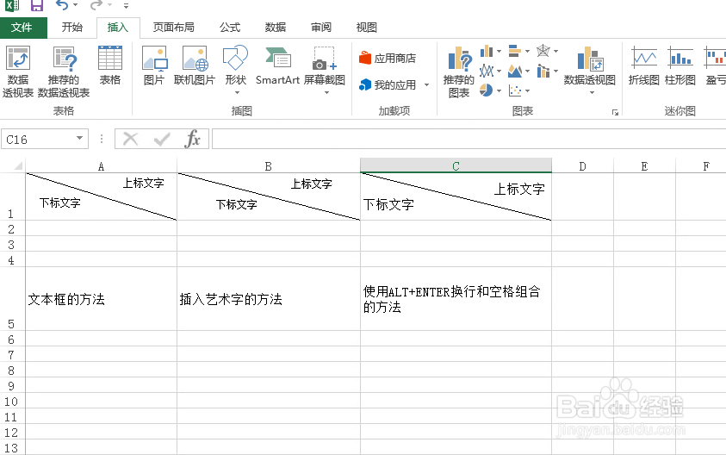
Task: Insert a 数据透视图 pivot chart
Action: (x=589, y=65)
